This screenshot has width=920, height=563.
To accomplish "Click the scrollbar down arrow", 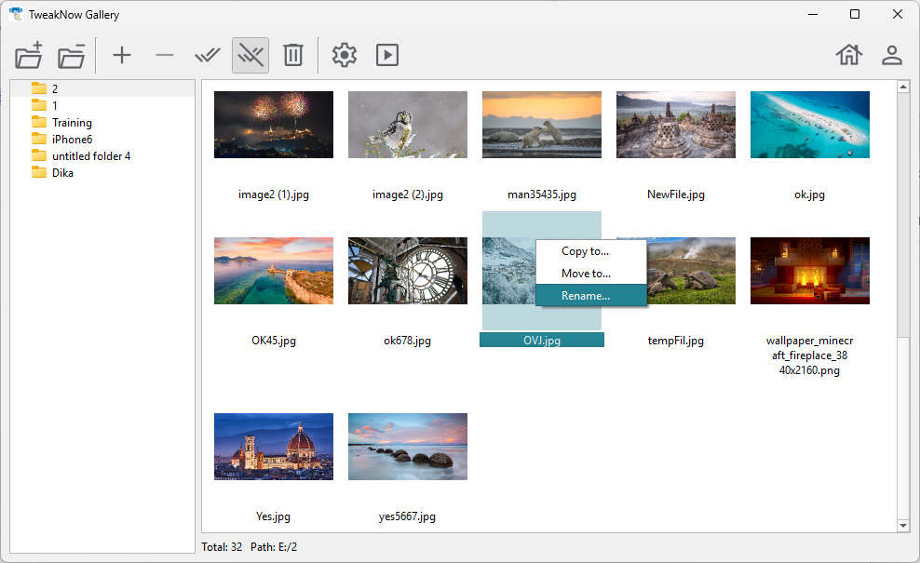I will (903, 526).
